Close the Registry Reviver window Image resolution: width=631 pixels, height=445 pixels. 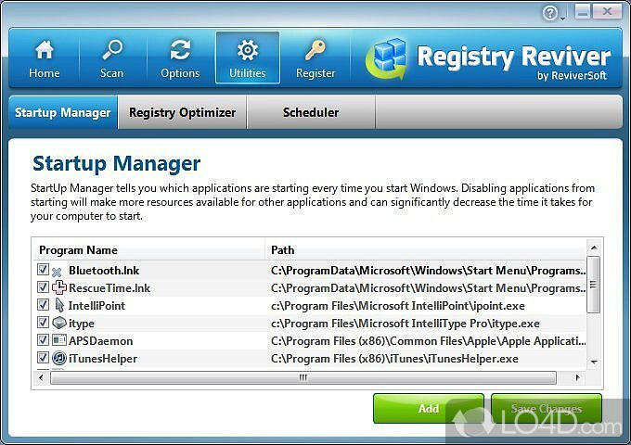point(608,12)
